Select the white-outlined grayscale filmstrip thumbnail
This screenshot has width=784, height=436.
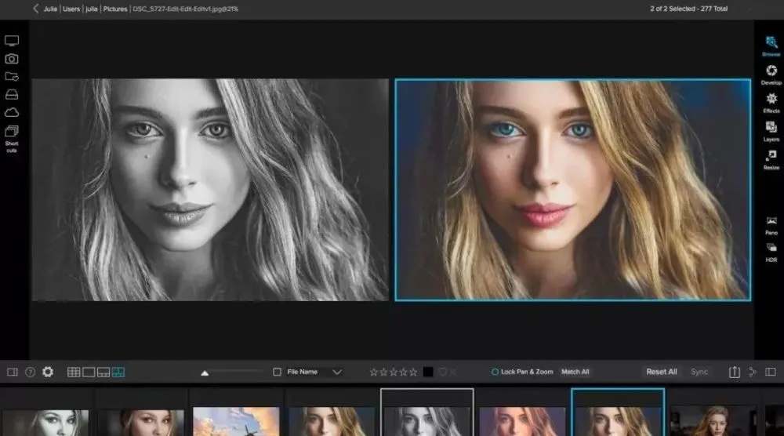427,413
